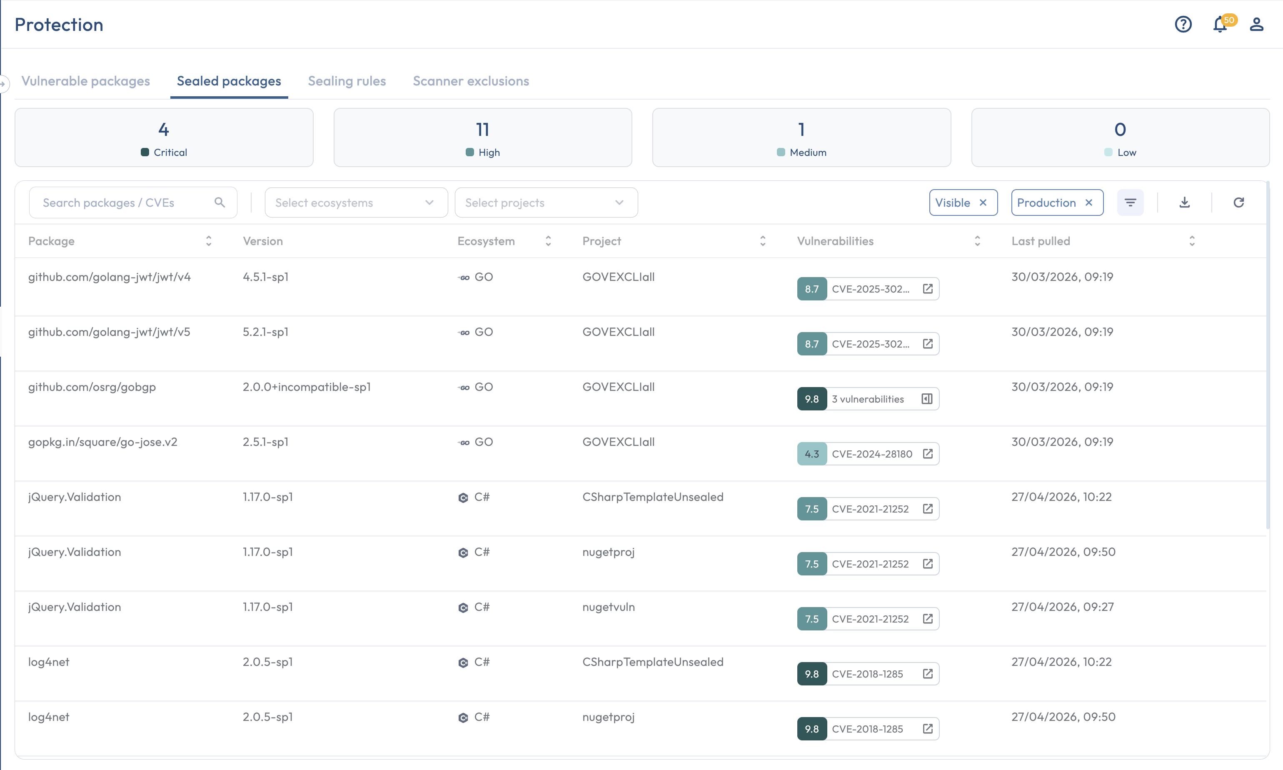Sort table by Last pulled column
Screen dimensions: 1283x770
point(1192,241)
